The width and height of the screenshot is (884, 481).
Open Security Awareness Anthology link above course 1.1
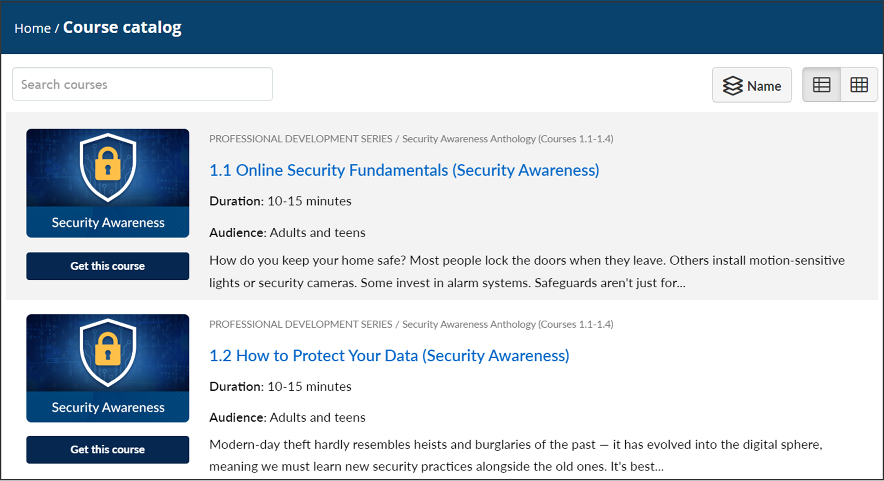point(507,139)
